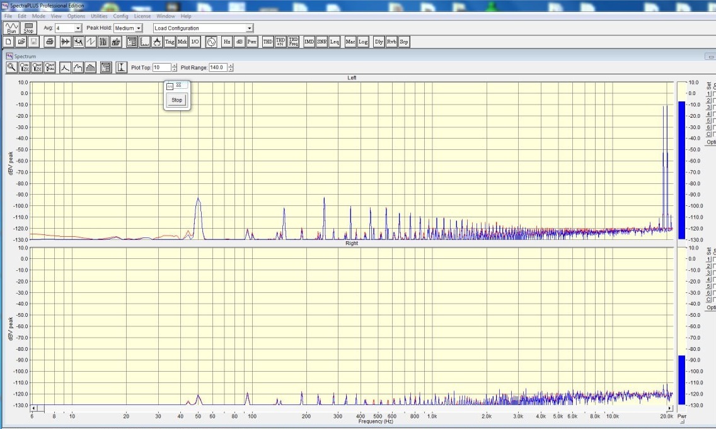Open the IMD utility icon
This screenshot has height=429, width=716.
(x=309, y=42)
